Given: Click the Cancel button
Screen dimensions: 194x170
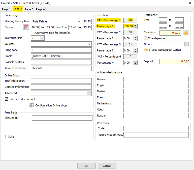Looking at the screenshot, I should pyautogui.click(x=107, y=165).
